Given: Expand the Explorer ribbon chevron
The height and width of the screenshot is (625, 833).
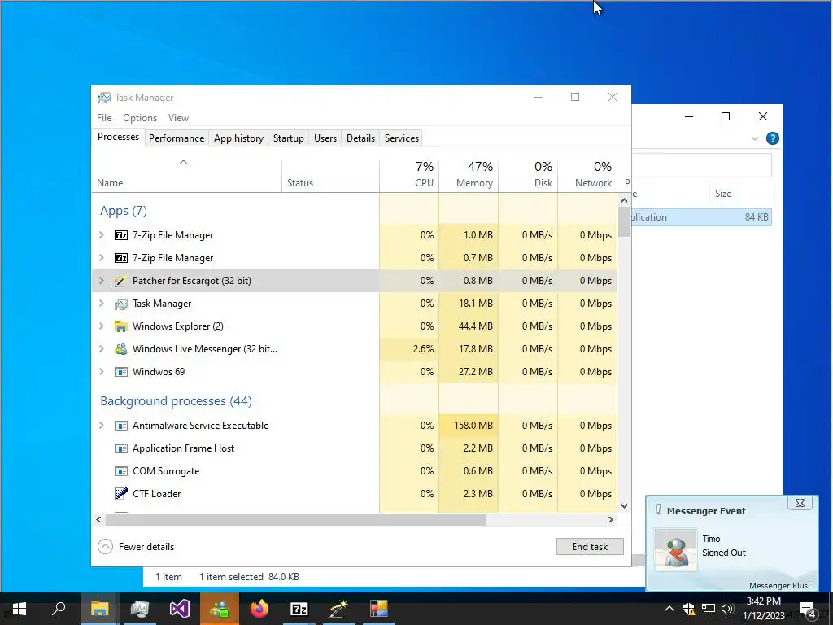Looking at the screenshot, I should click(x=754, y=138).
